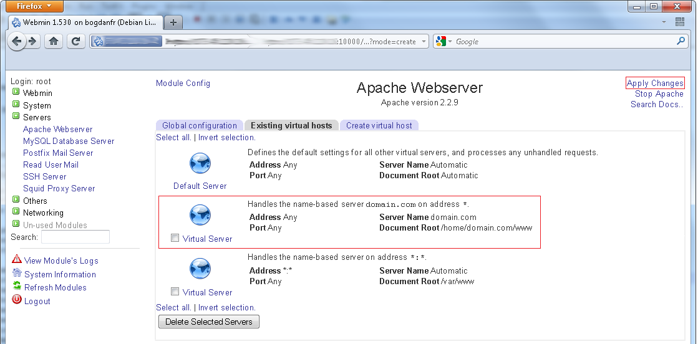Reload the page with the refresh icon
This screenshot has height=344, width=698.
coord(75,42)
